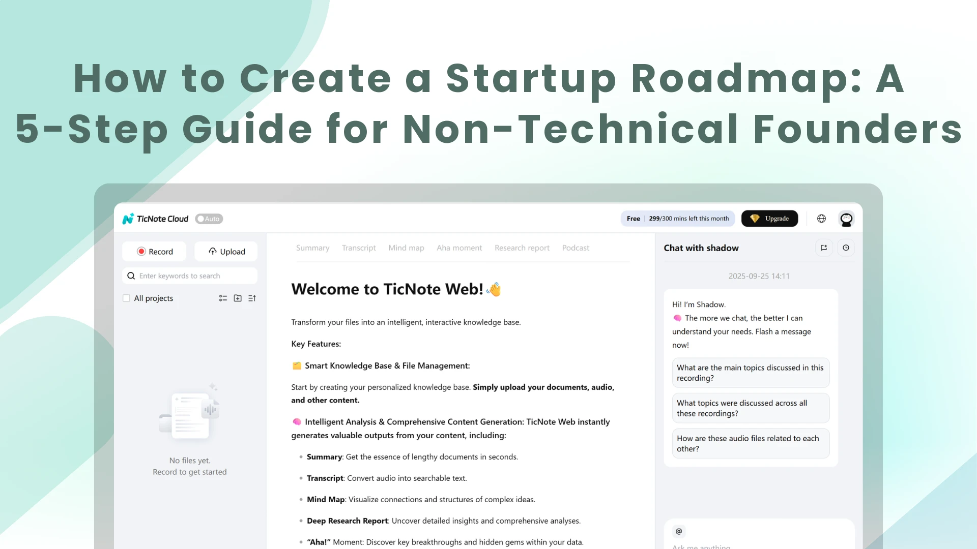Click the @ mention icon
This screenshot has width=977, height=549.
click(x=679, y=531)
